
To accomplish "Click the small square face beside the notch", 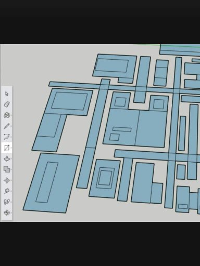I will [x=120, y=102].
